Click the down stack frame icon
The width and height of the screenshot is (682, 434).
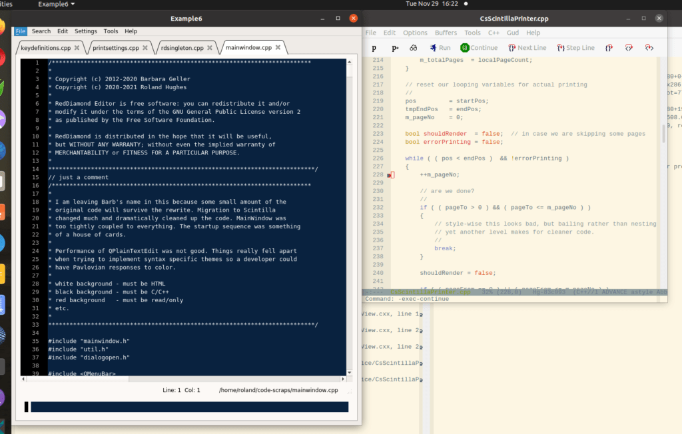649,48
